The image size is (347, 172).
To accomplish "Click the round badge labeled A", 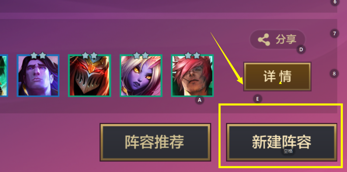I will (200, 100).
